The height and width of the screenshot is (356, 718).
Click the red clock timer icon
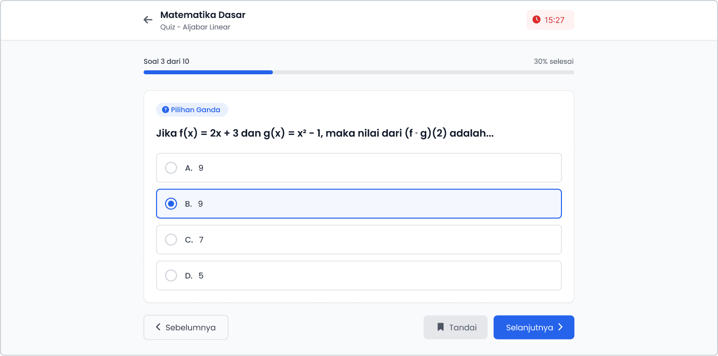[x=537, y=20]
